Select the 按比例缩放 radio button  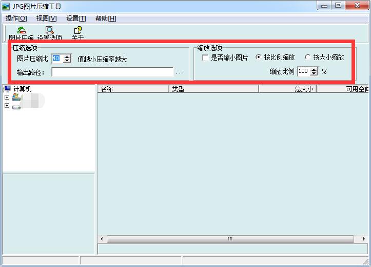click(258, 58)
